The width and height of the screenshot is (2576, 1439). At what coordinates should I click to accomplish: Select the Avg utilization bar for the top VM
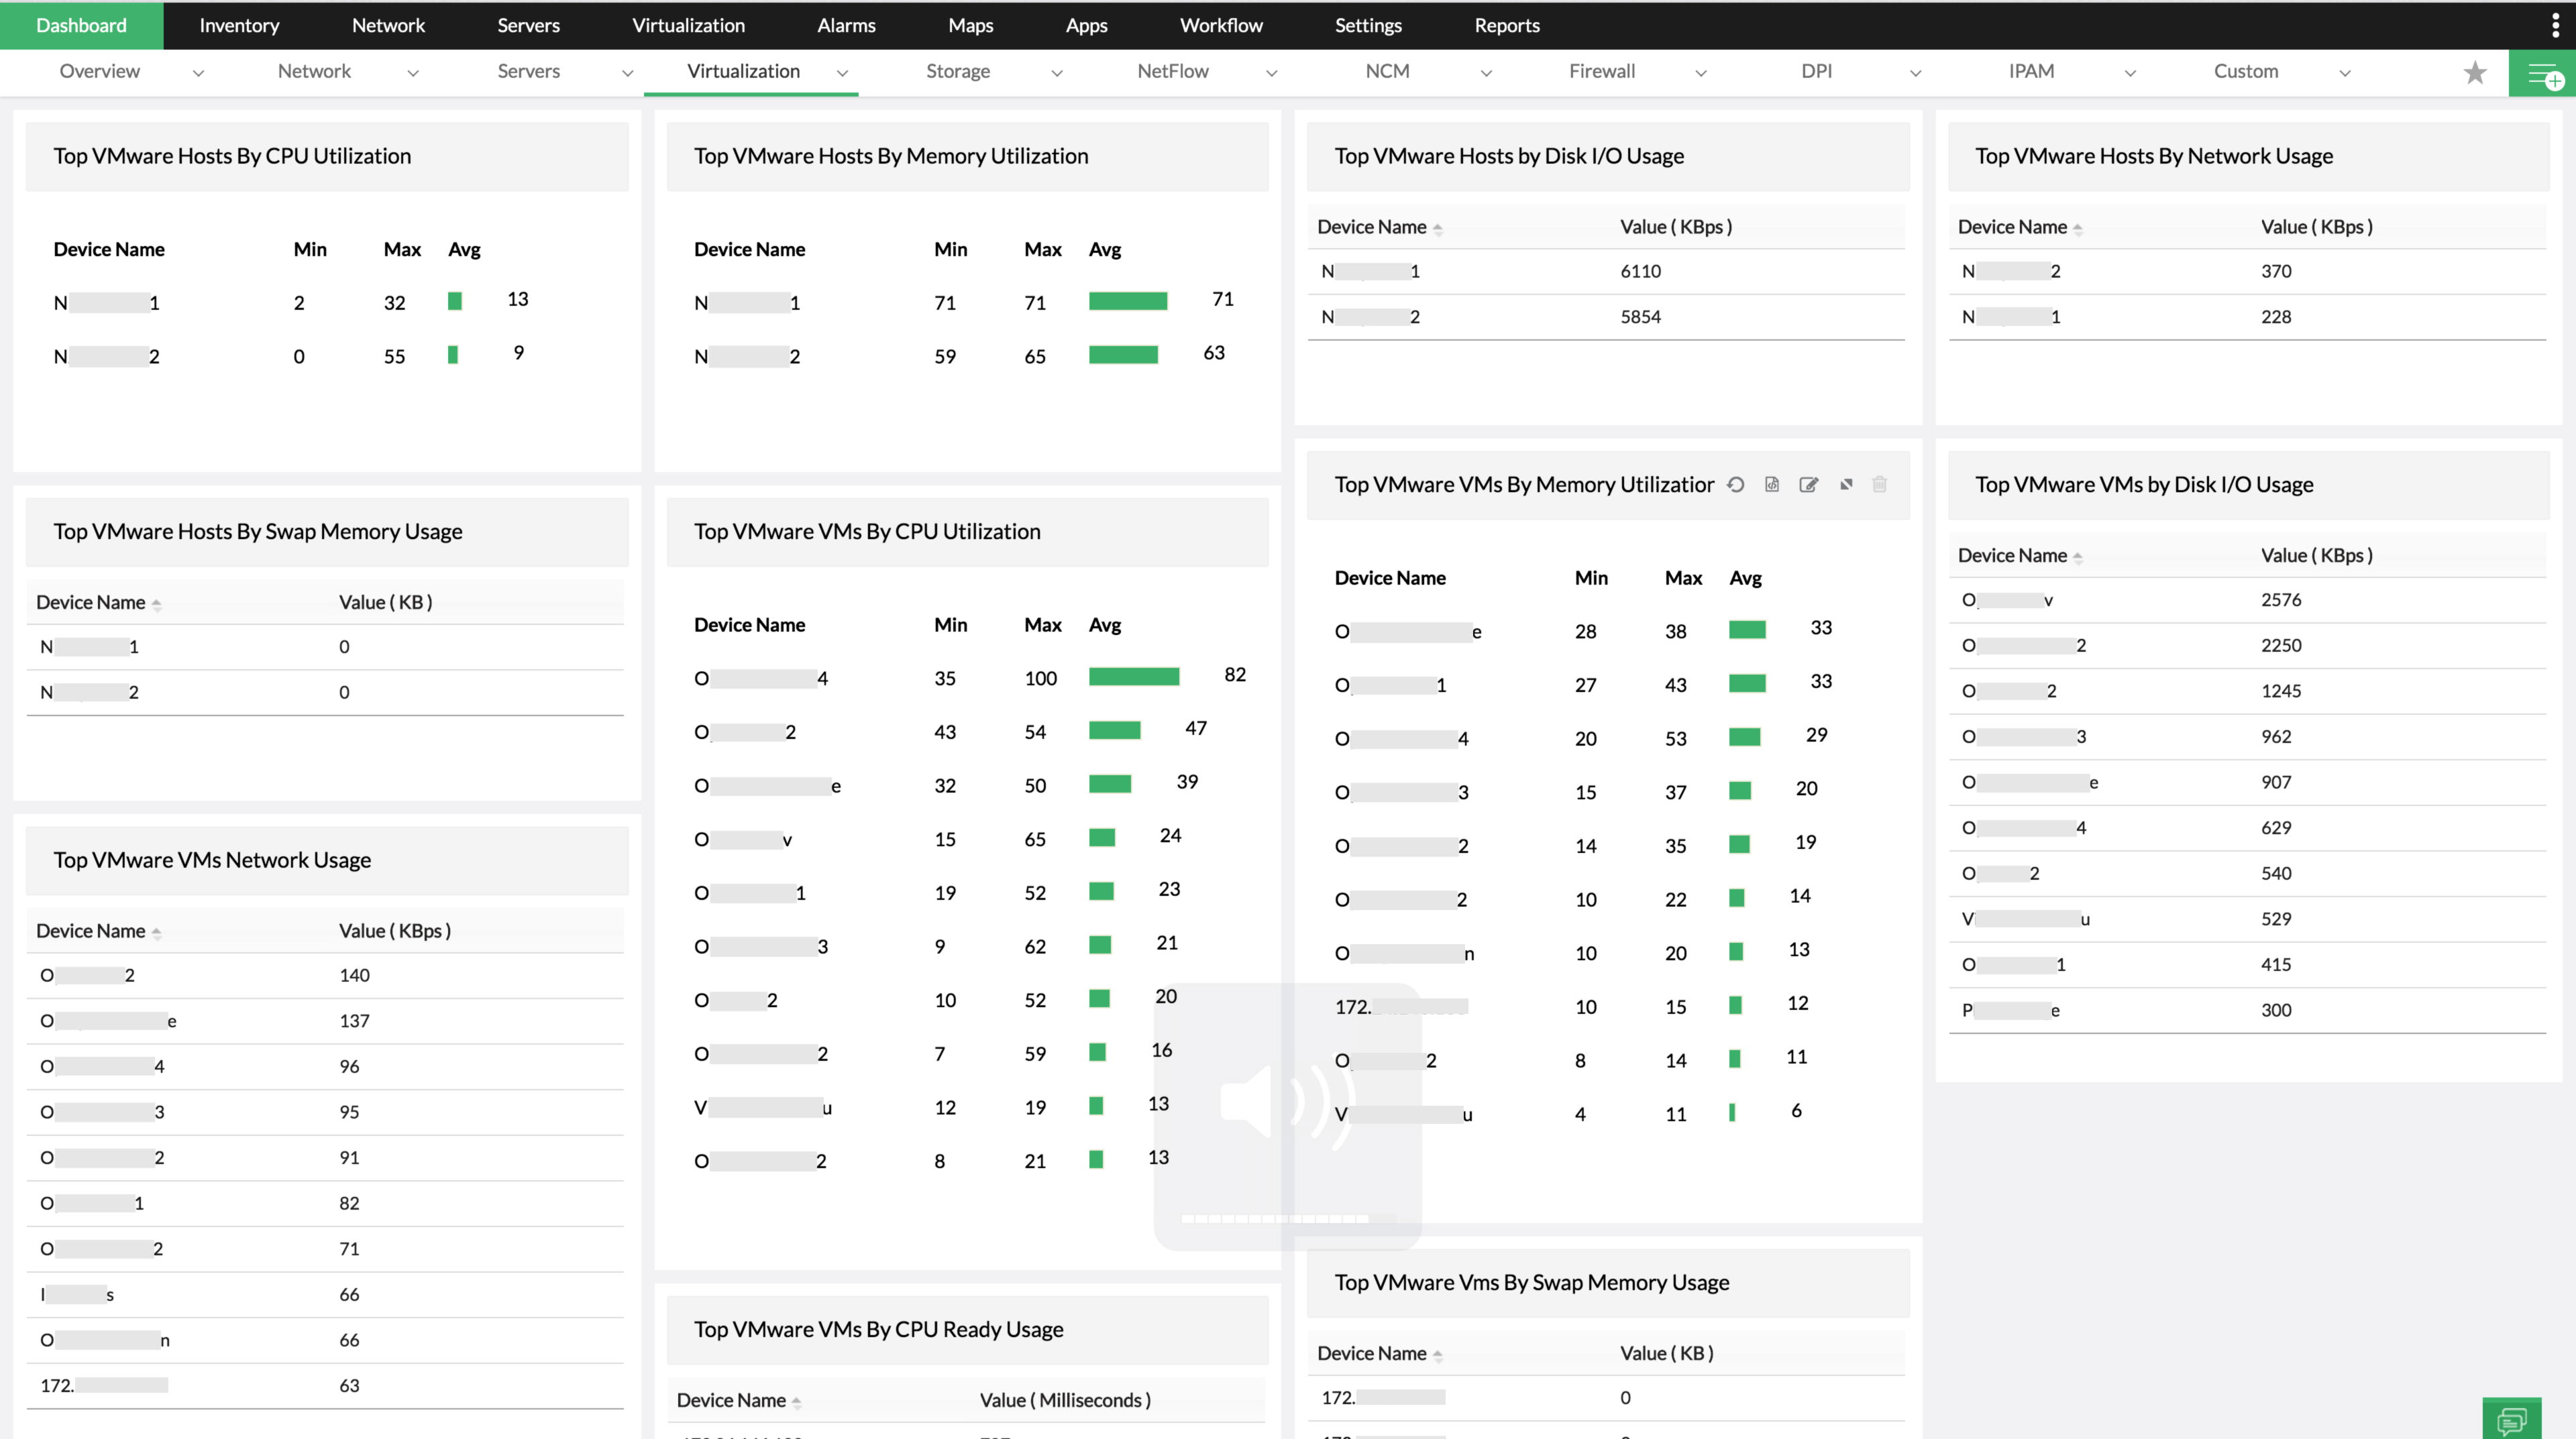coord(1134,677)
